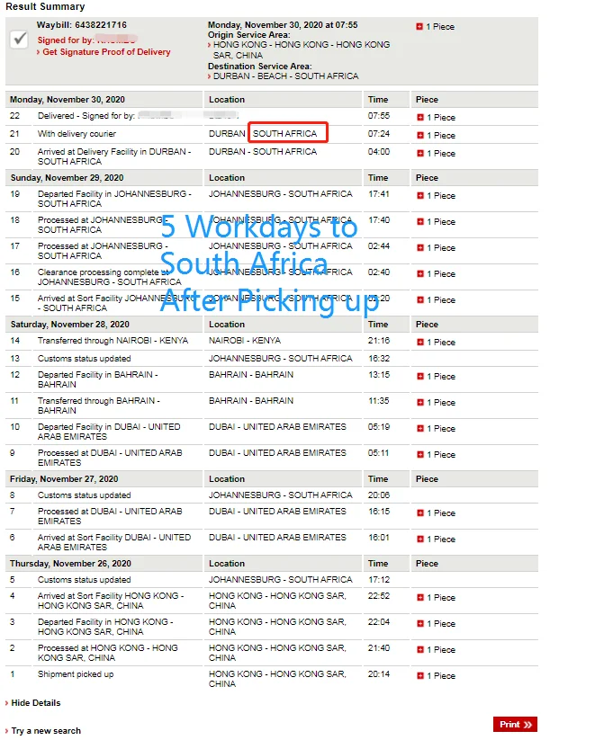
Task: Open Get Signature Proof of Delivery link
Action: [x=106, y=52]
